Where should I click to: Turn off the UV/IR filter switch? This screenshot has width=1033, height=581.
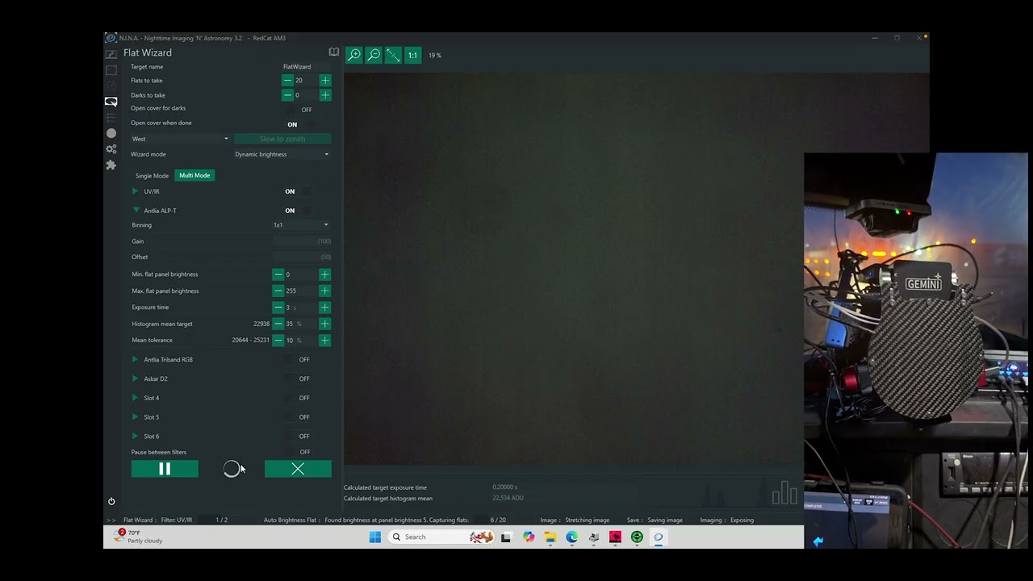[297, 191]
